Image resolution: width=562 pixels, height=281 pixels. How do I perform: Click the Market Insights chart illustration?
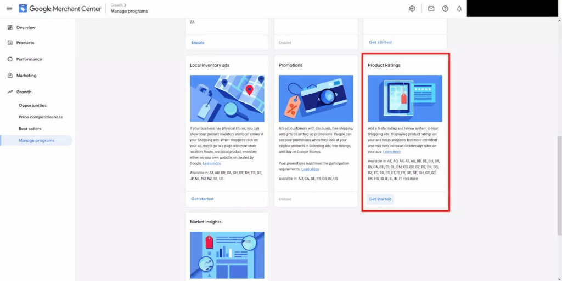[227, 255]
